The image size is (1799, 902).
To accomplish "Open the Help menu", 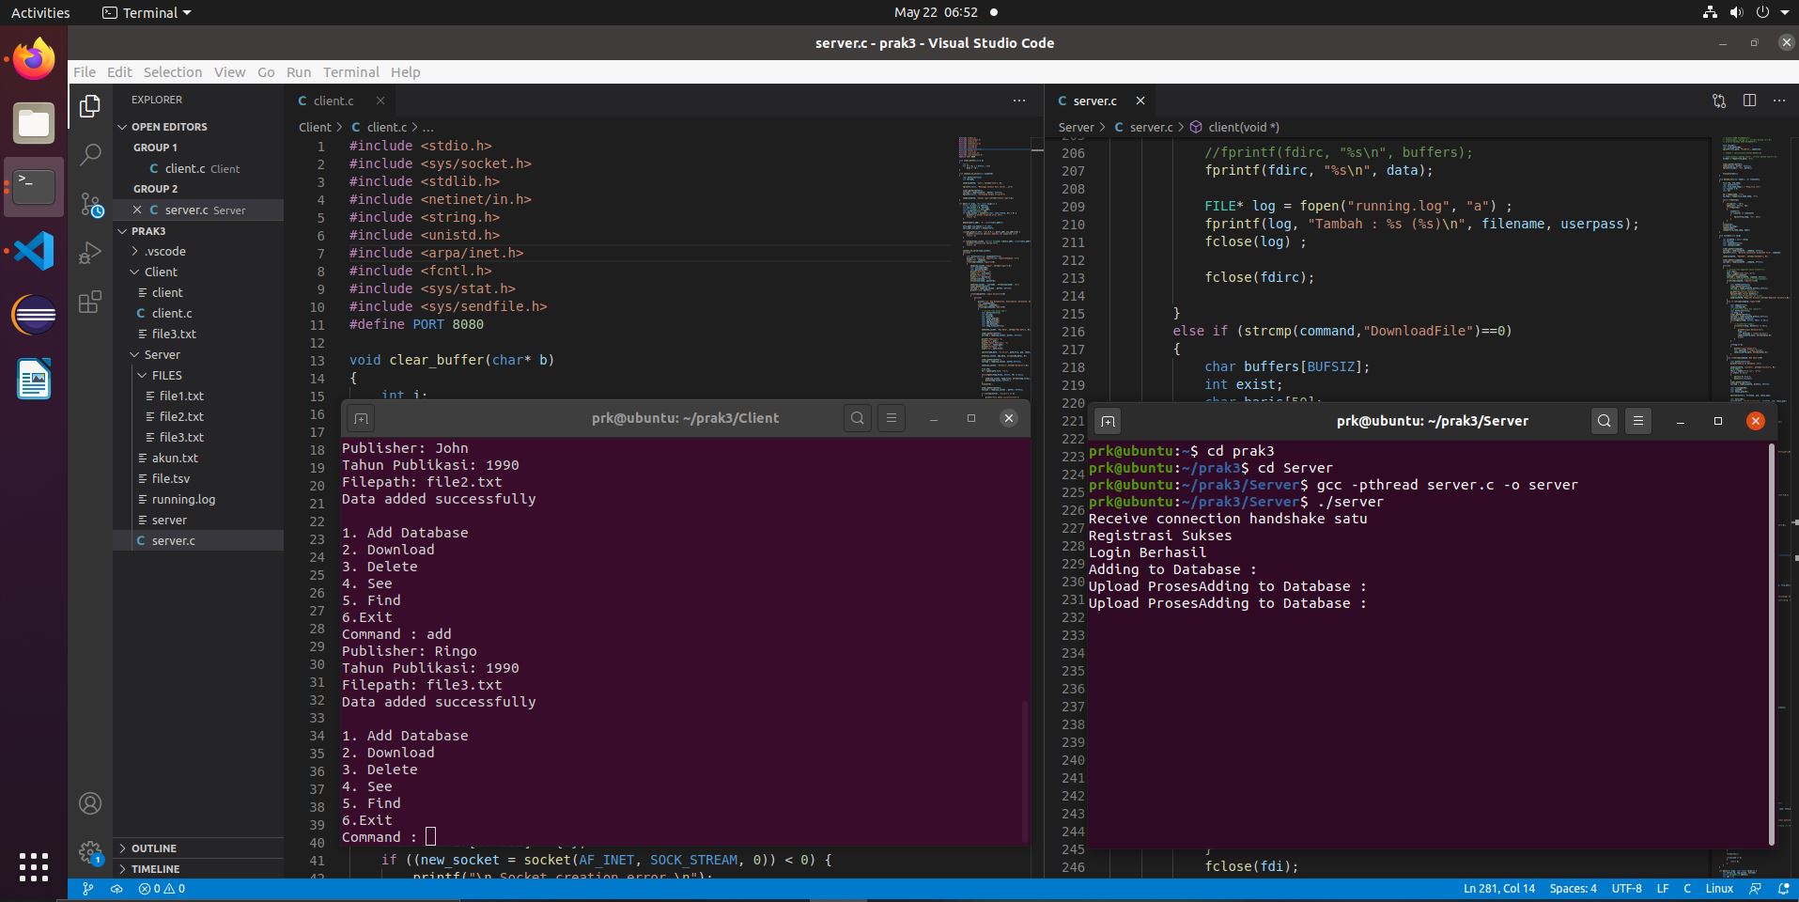I will point(406,71).
